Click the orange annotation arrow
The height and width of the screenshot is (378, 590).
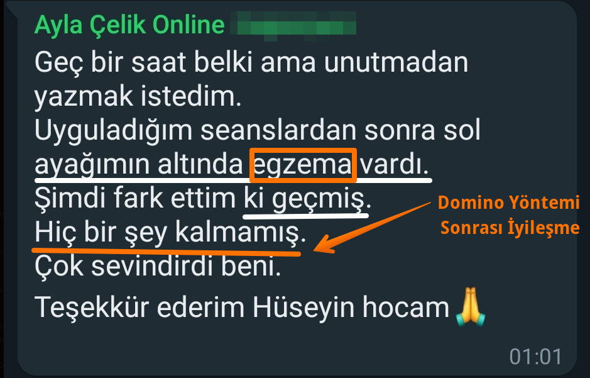pos(372,228)
